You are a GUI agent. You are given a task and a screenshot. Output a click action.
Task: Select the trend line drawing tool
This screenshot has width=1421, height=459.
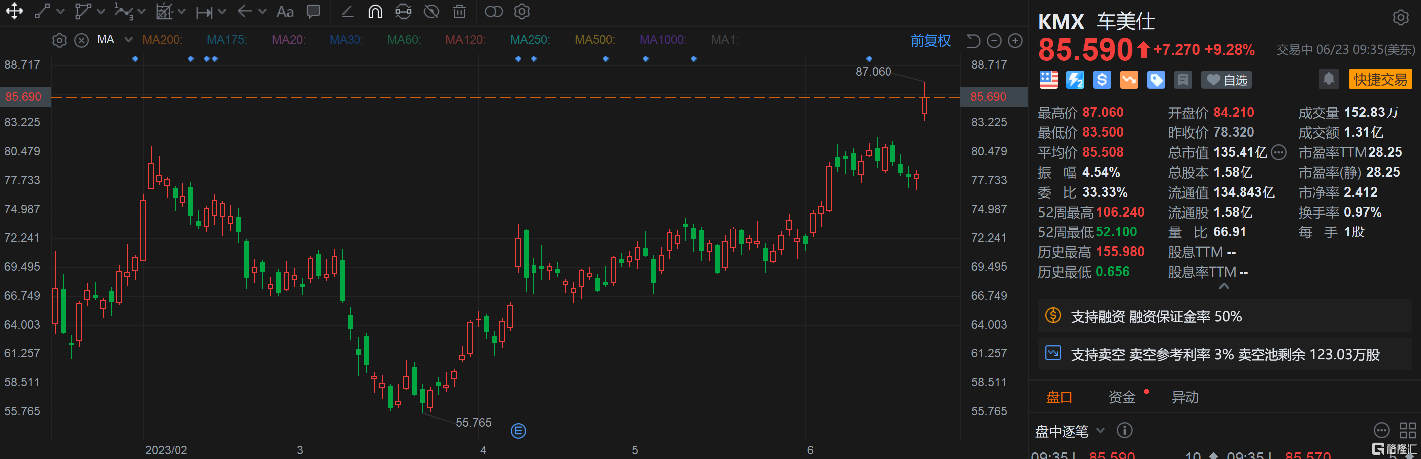point(42,11)
